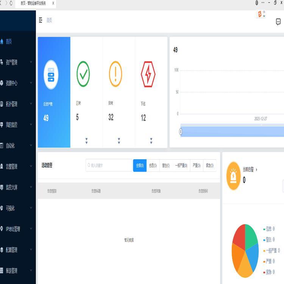This screenshot has height=284, width=284.
Task: Expand the 告警管理 sidebar submenu
Action: tap(15, 167)
